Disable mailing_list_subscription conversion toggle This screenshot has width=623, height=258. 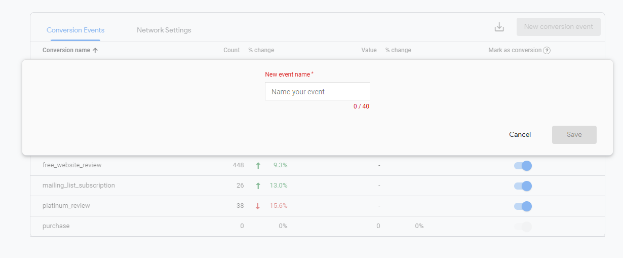coord(523,186)
